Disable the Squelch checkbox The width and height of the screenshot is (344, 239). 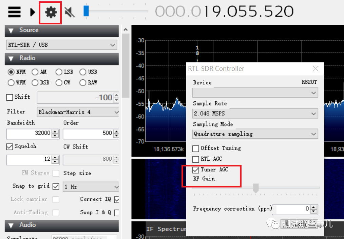tap(9, 147)
